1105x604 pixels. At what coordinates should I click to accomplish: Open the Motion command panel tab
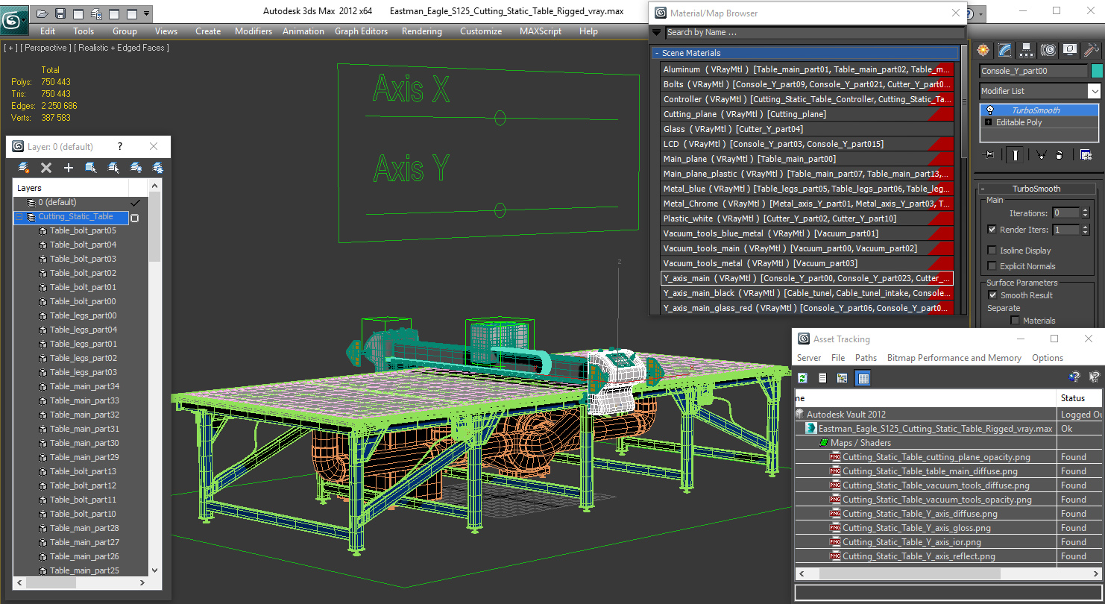1048,50
